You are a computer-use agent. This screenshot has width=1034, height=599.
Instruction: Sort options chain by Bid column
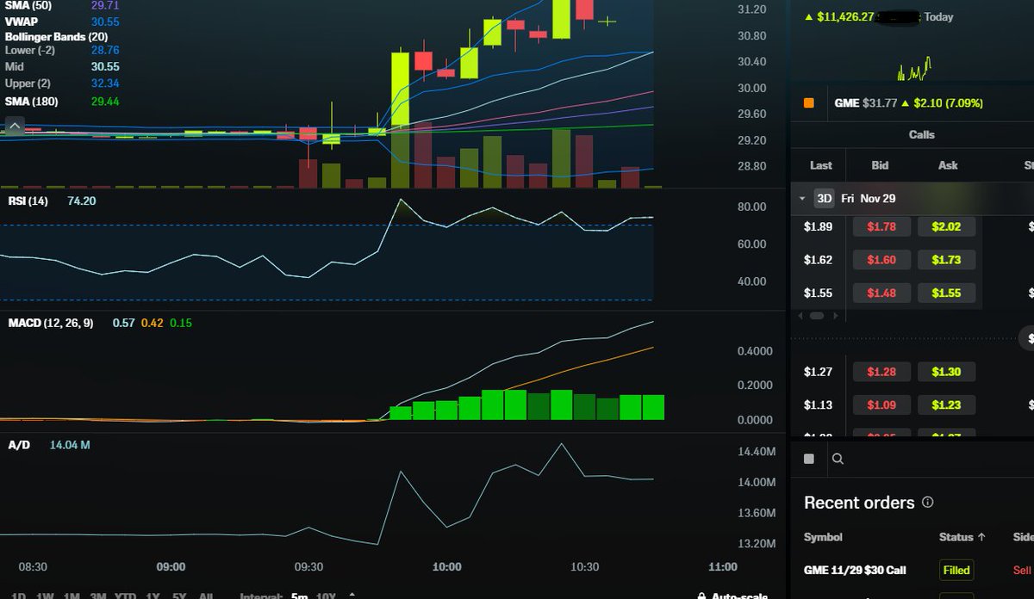(880, 165)
